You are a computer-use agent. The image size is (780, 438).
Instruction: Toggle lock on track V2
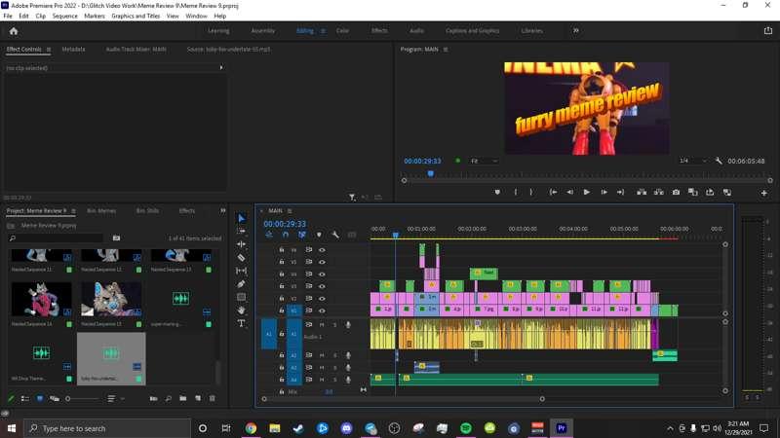pos(282,298)
